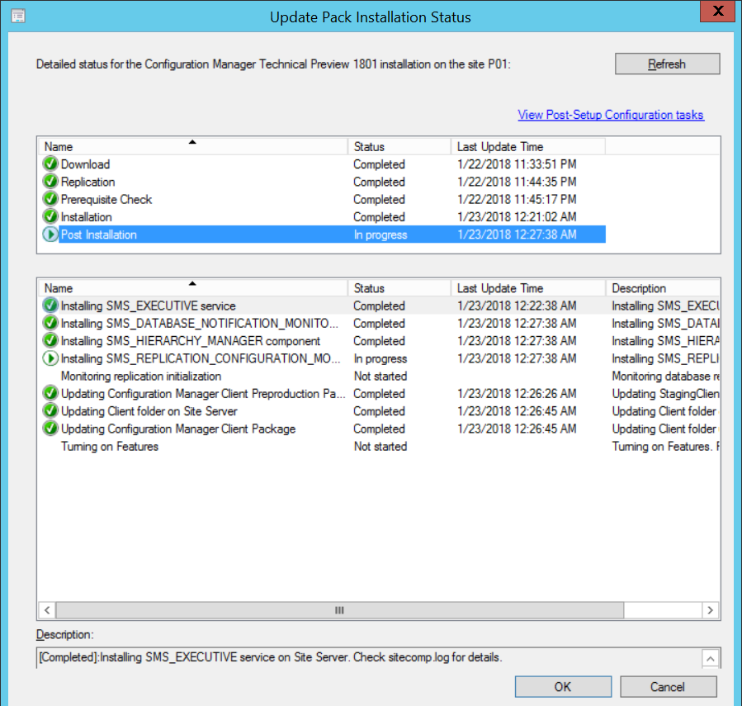This screenshot has width=742, height=706.
Task: Select Installing SMS_HIERARCHY_MANAGER component row
Action: click(379, 340)
